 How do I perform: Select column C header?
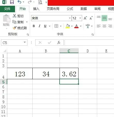tap(69, 51)
